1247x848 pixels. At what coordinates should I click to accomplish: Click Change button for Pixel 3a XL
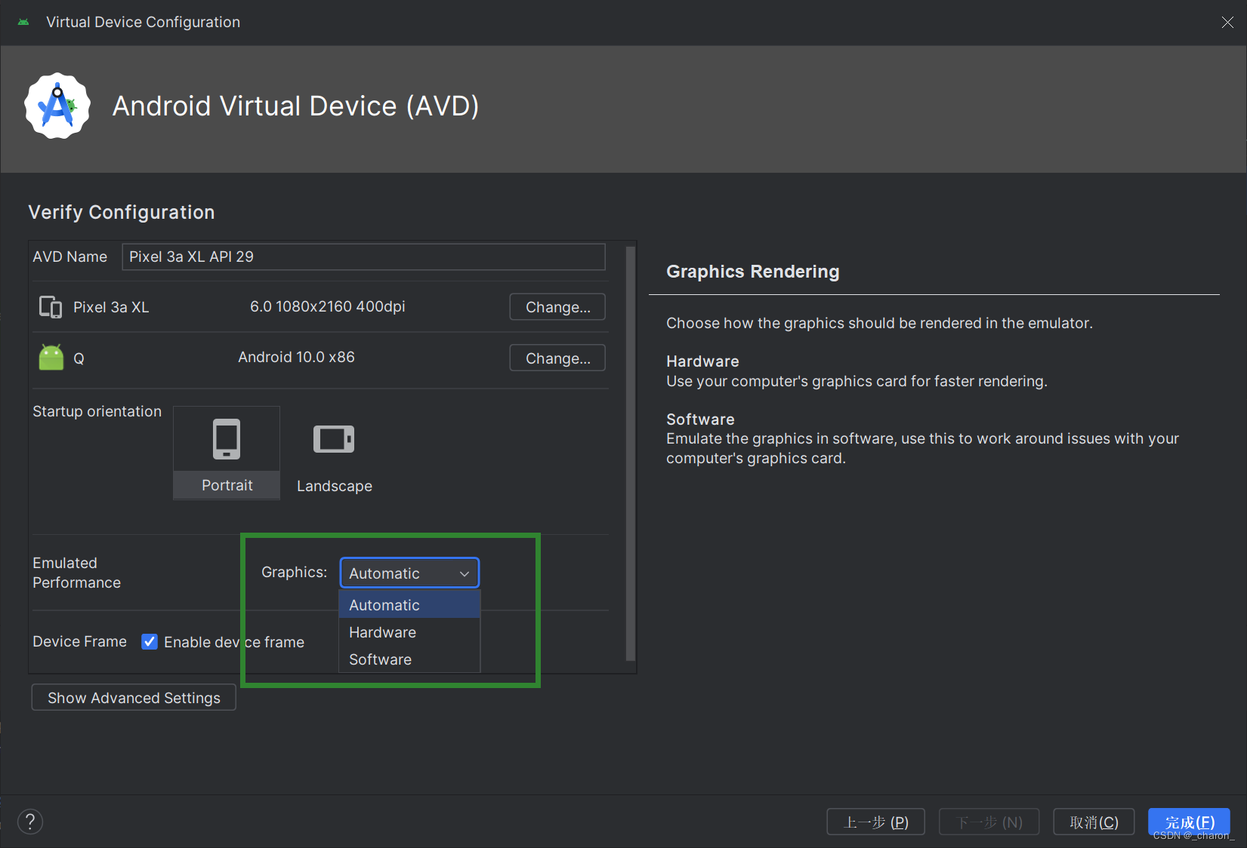pyautogui.click(x=557, y=307)
